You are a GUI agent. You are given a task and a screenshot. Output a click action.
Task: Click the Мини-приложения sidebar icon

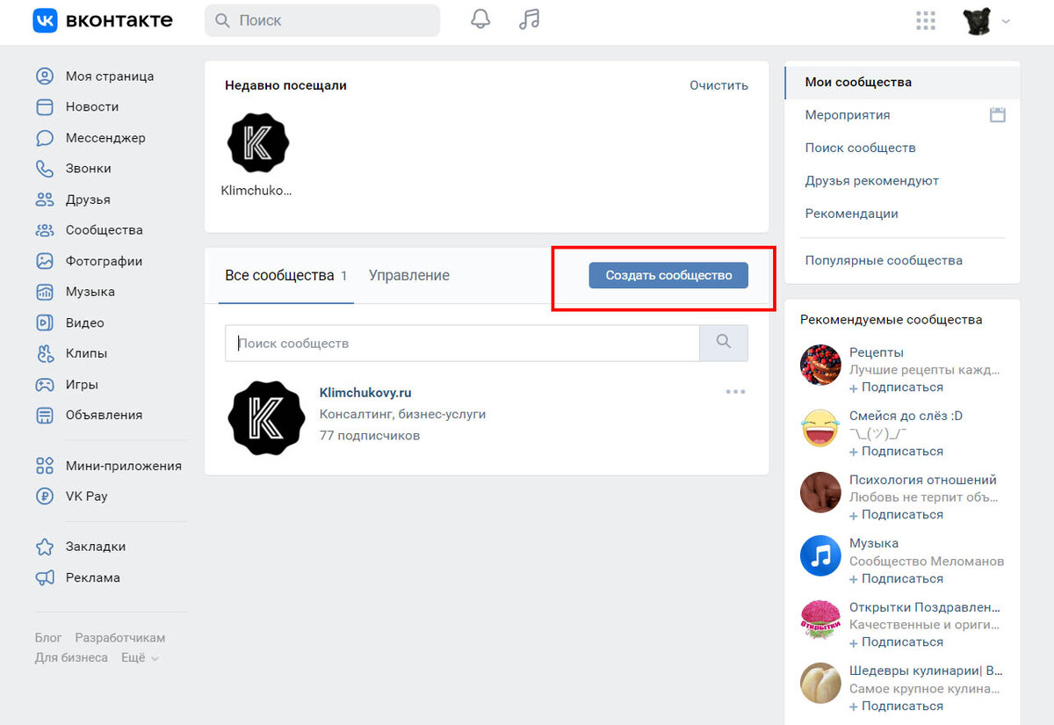pos(45,466)
